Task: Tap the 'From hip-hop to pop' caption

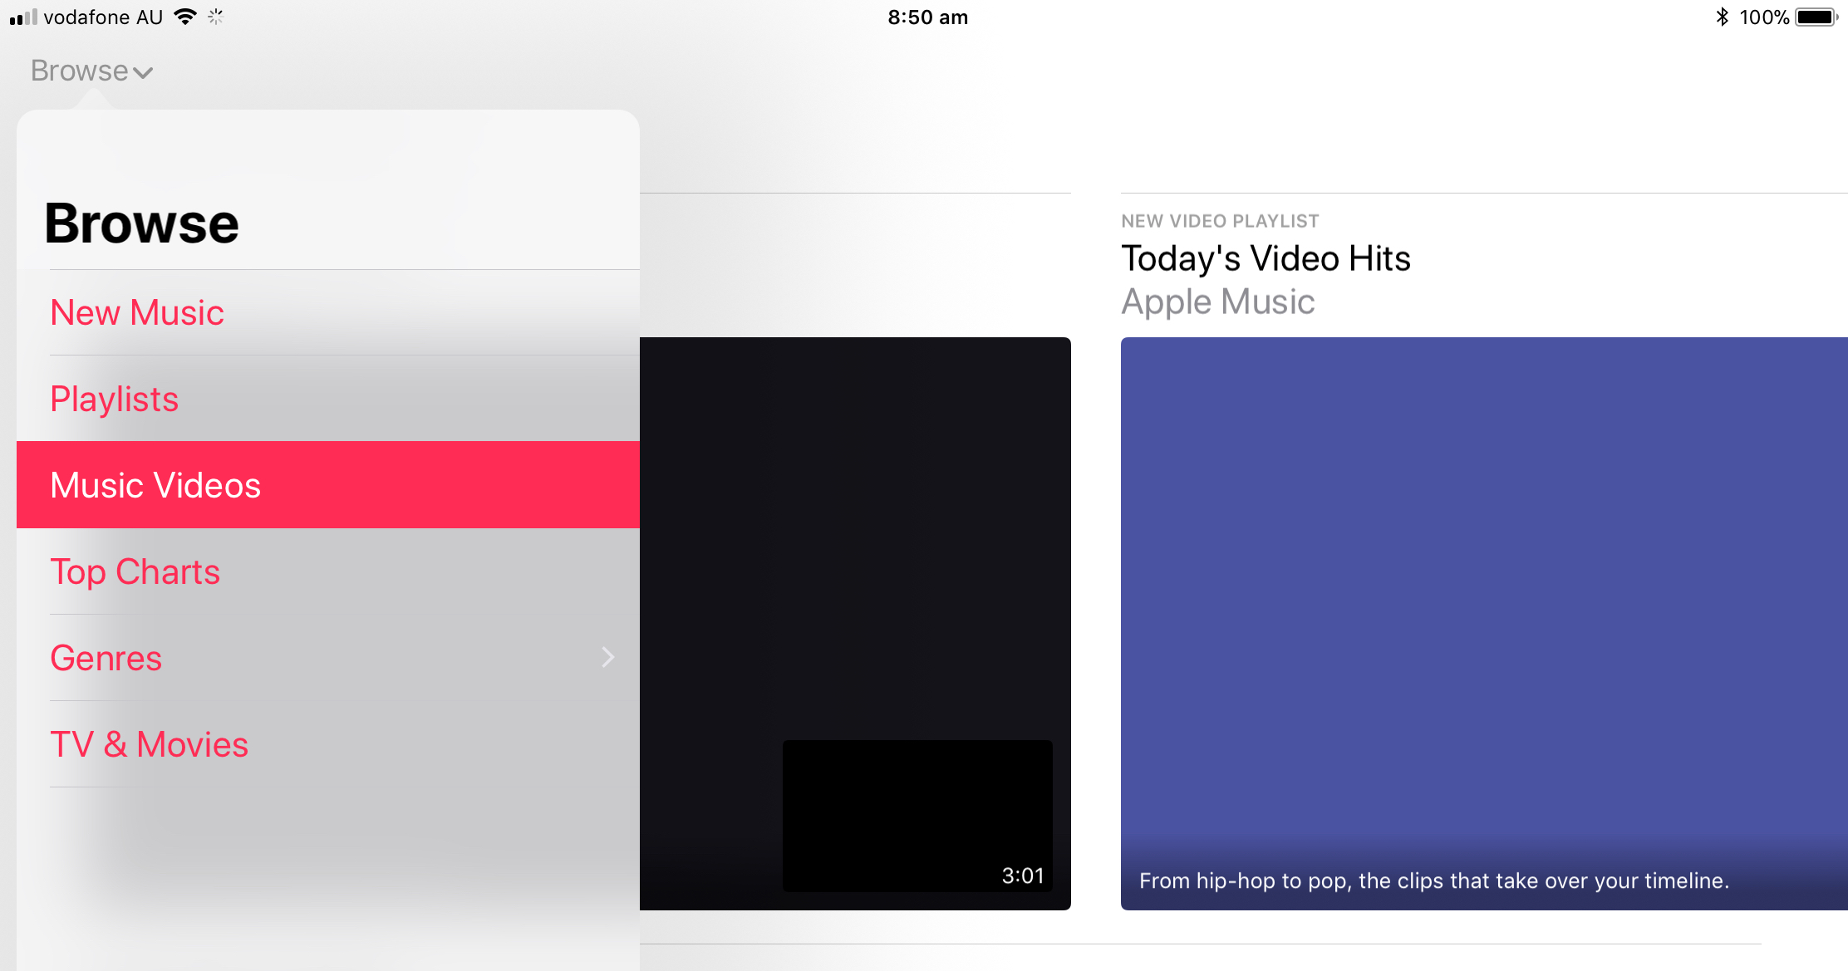Action: 1434,880
